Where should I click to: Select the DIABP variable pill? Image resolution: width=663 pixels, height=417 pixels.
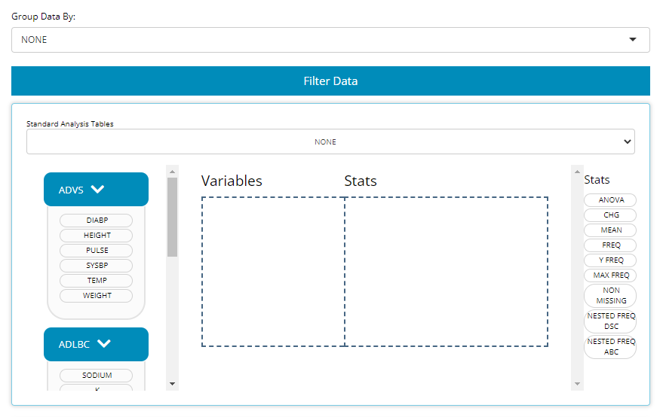97,221
